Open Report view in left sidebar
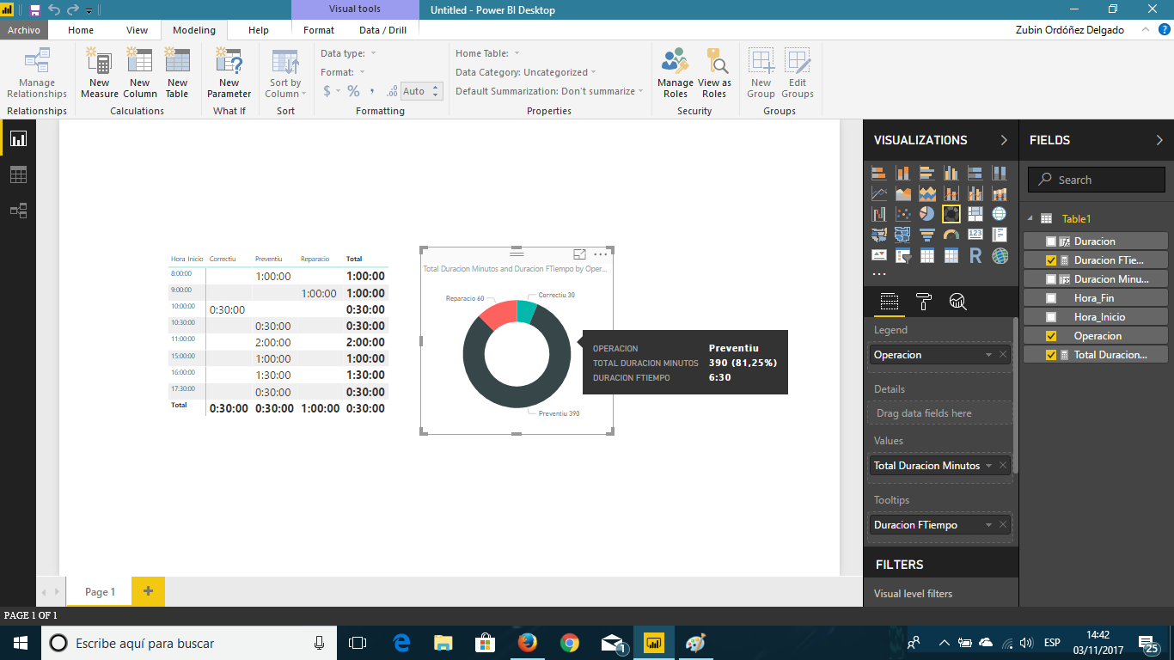The image size is (1174, 660). coord(18,138)
